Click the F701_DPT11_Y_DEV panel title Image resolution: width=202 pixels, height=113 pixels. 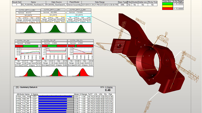(x=53, y=10)
